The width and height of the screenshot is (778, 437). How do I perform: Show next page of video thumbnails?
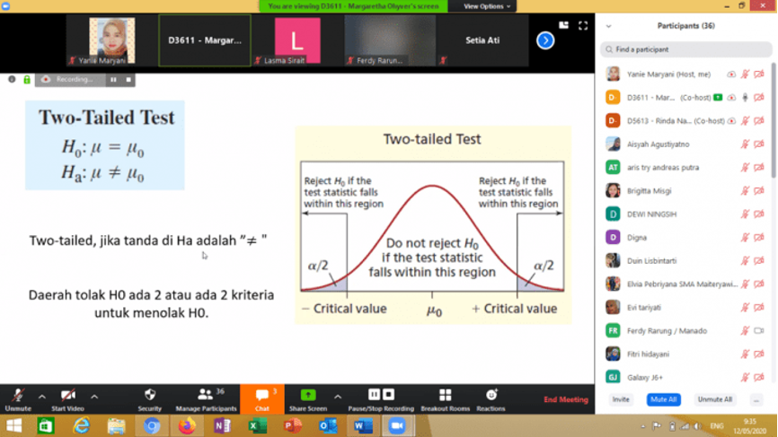[545, 40]
